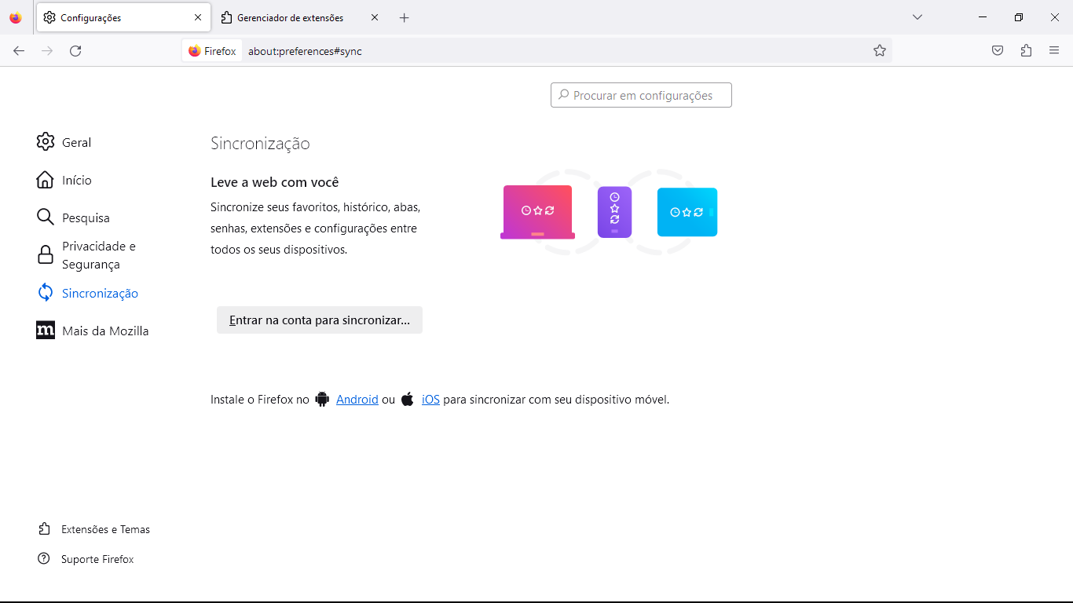Open a new tab with plus icon
Image resolution: width=1073 pixels, height=603 pixels.
404,17
